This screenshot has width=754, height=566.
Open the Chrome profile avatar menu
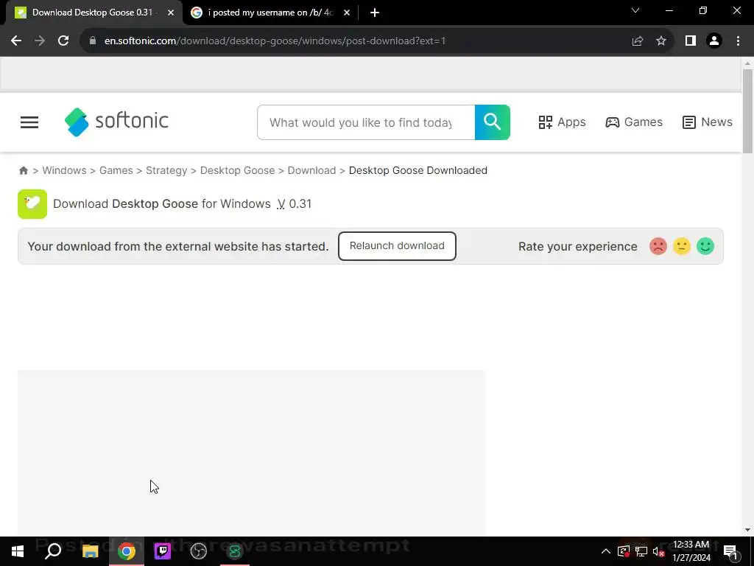(714, 41)
